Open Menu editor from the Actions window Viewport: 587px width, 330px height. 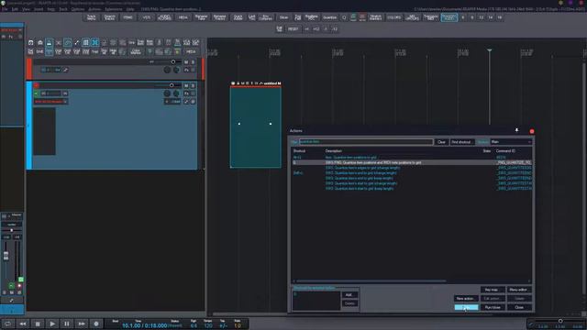coord(519,290)
